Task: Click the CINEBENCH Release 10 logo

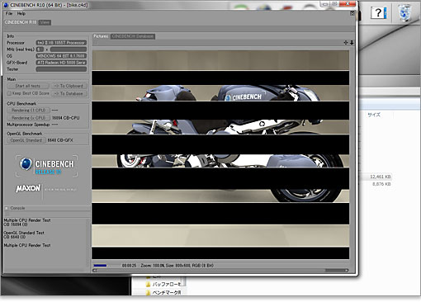Action: tap(46, 167)
